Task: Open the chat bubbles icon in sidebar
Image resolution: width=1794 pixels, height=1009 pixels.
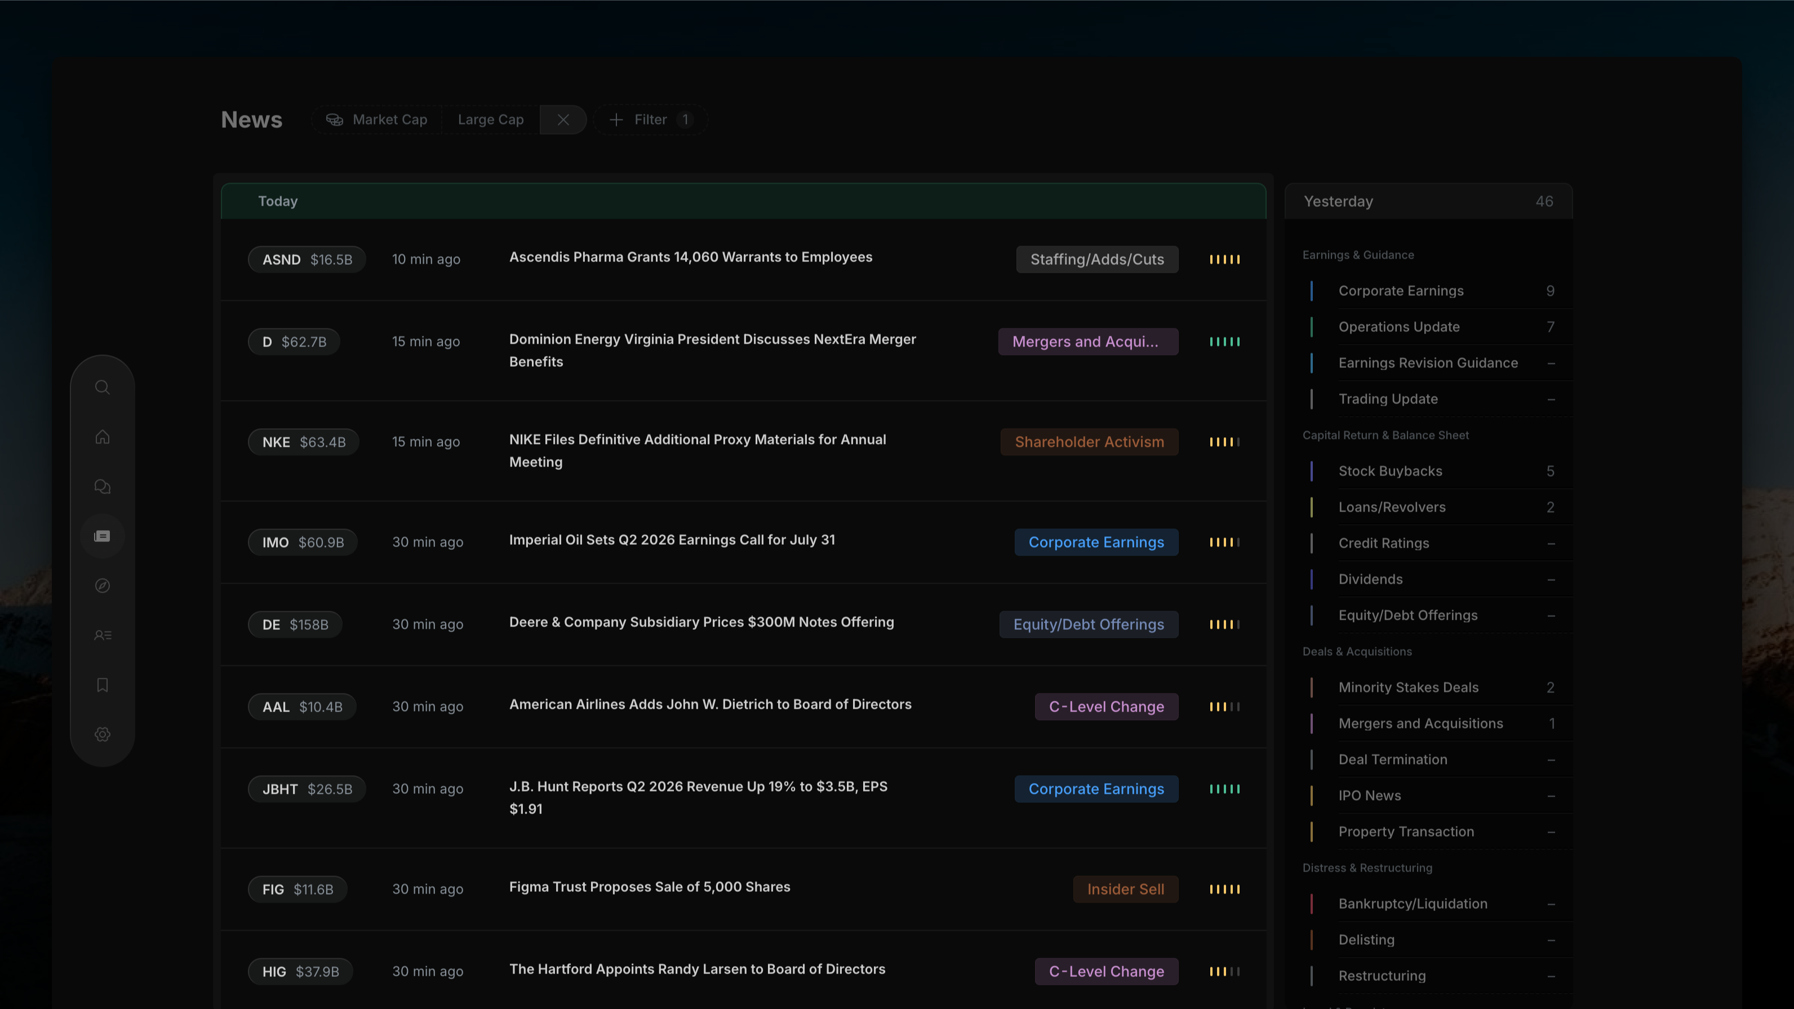Action: coord(103,486)
